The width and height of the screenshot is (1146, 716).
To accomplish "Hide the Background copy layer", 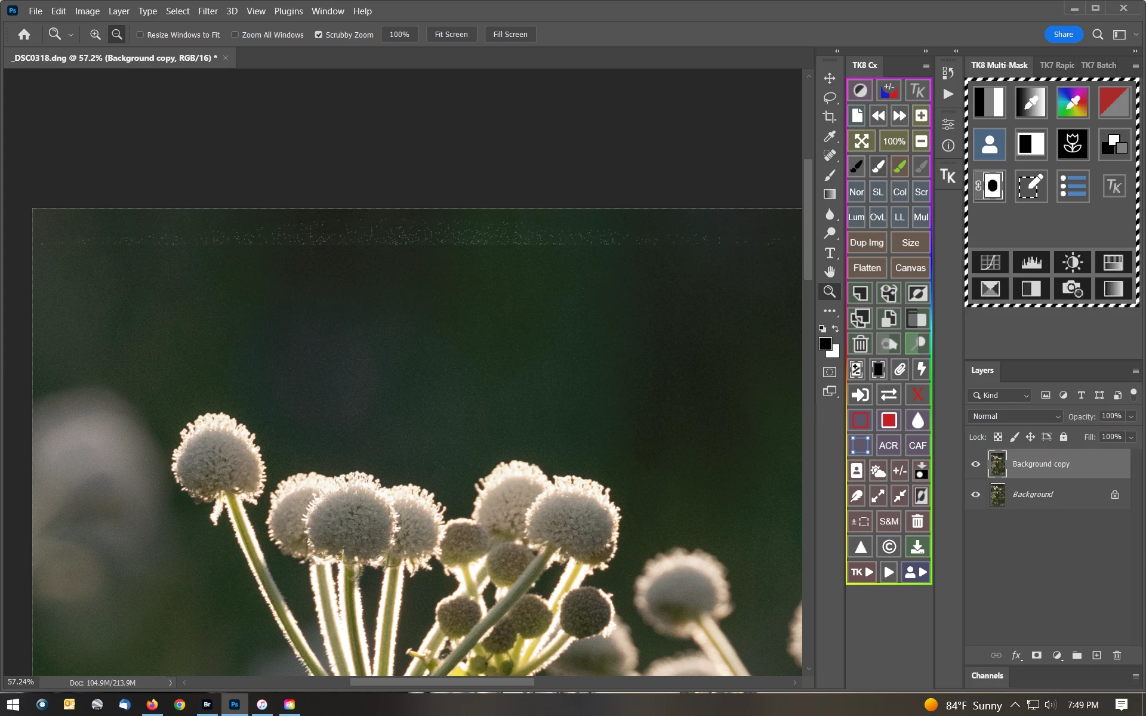I will tap(976, 464).
